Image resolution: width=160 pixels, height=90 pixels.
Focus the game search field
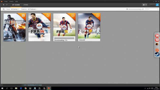151,9
